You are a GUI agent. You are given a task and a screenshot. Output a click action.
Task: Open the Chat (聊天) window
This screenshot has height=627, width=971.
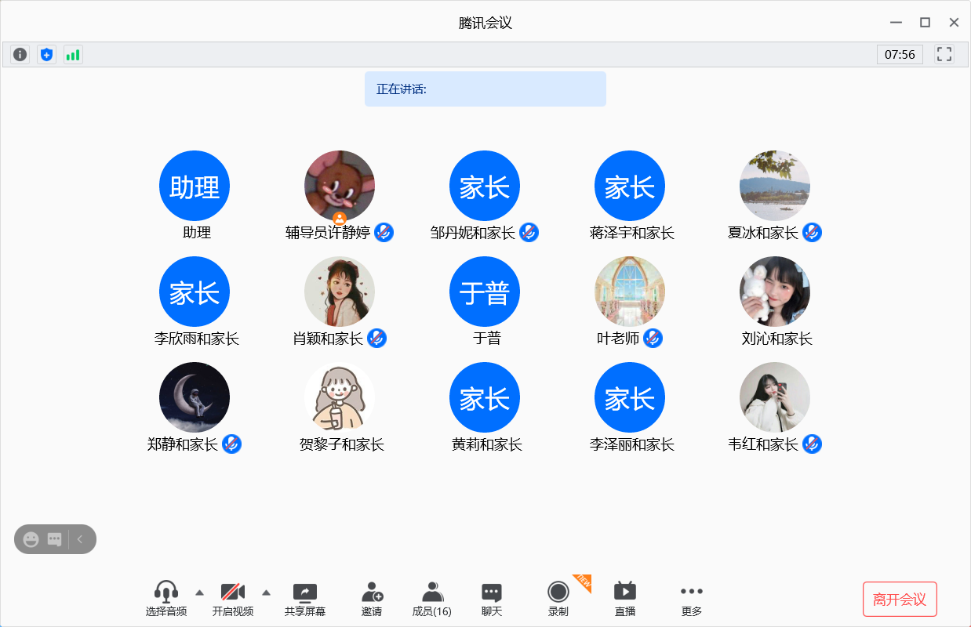(x=492, y=599)
